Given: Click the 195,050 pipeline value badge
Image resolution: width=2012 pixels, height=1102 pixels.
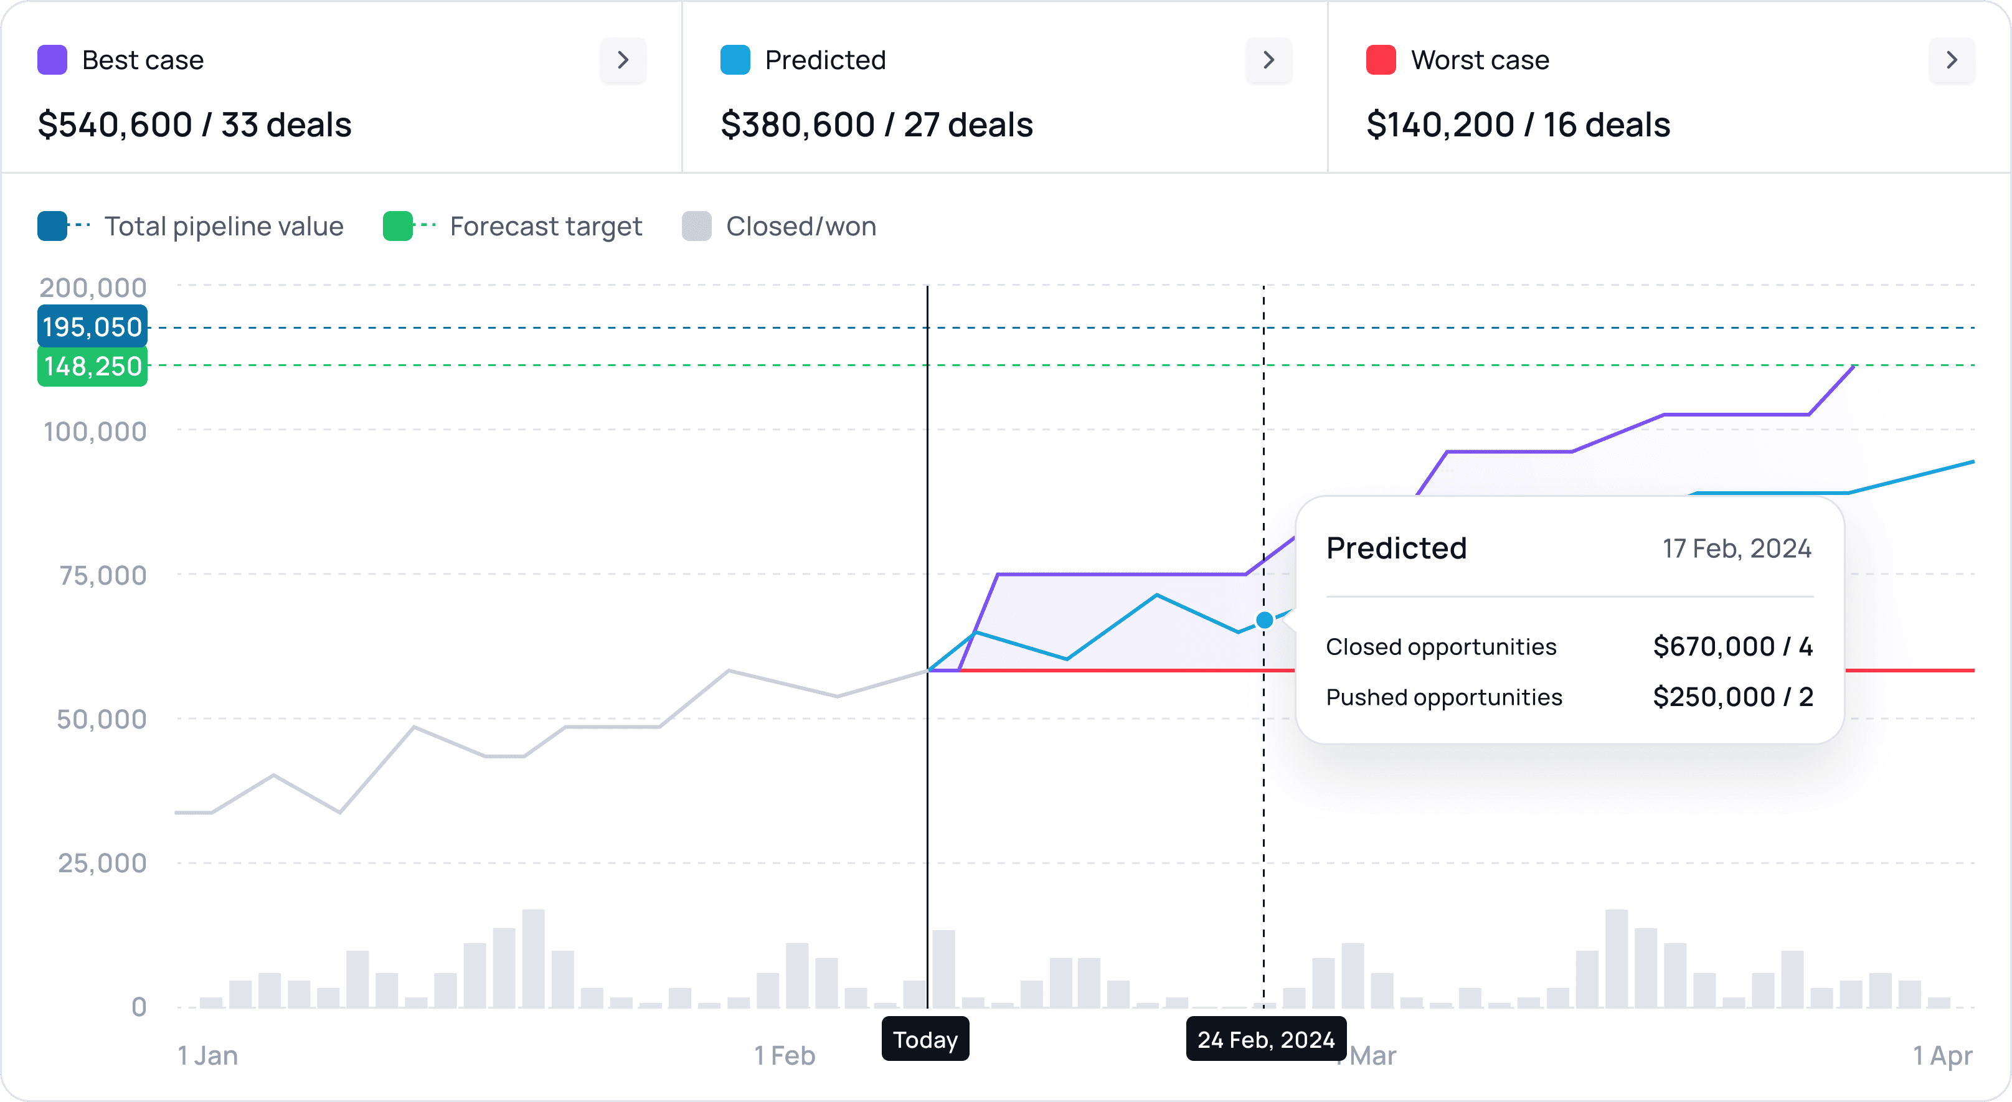Looking at the screenshot, I should click(92, 326).
